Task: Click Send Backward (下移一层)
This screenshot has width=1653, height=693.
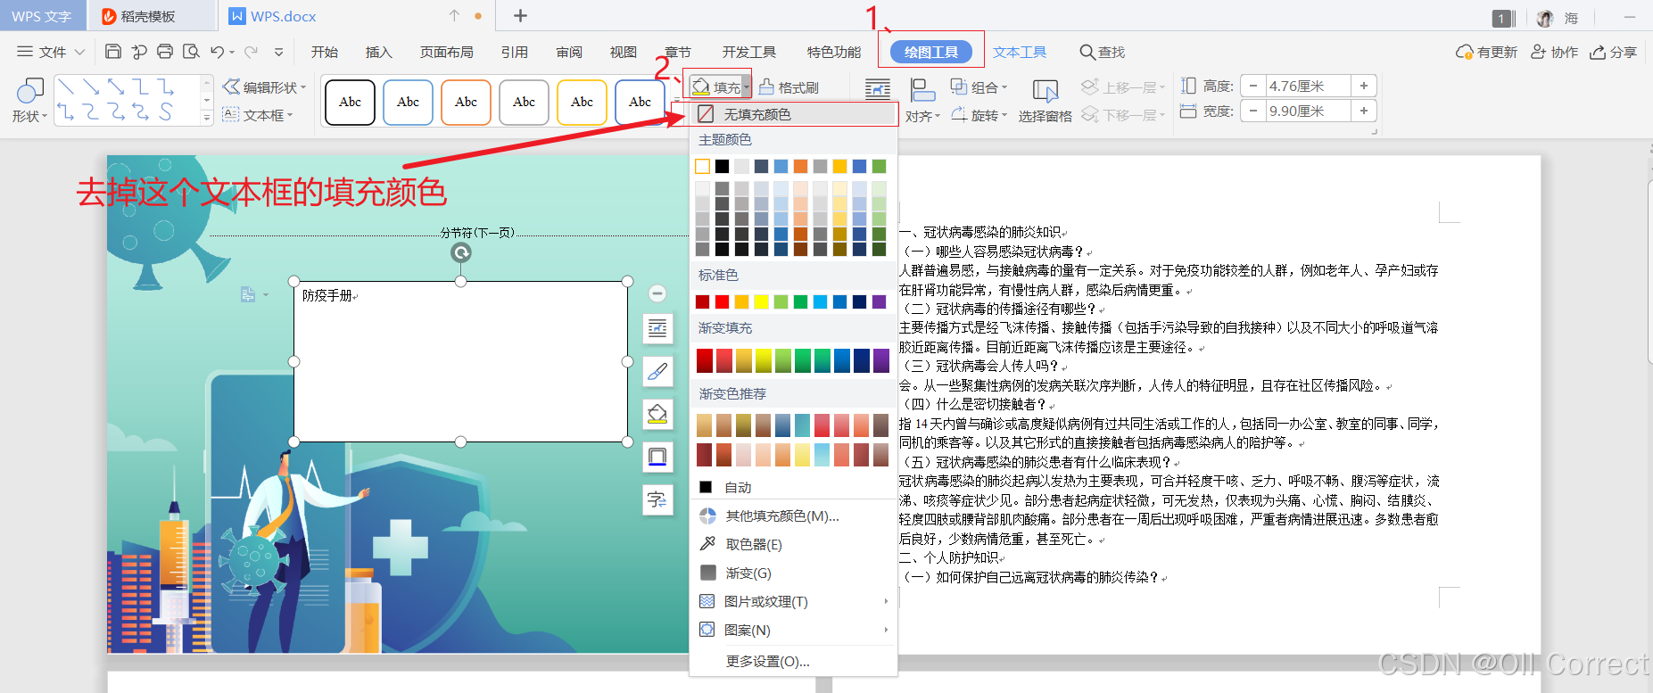Action: coord(1123,115)
